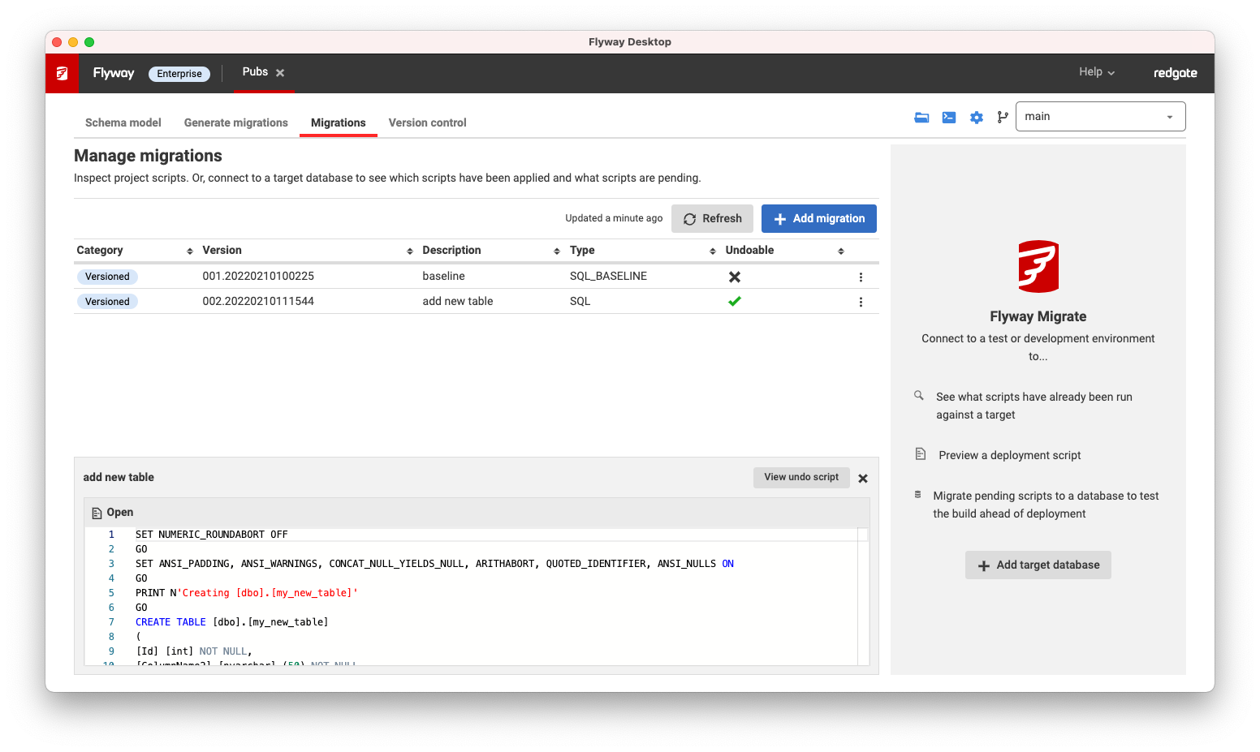Click add new table description cell
Image resolution: width=1260 pixels, height=752 pixels.
click(x=458, y=302)
